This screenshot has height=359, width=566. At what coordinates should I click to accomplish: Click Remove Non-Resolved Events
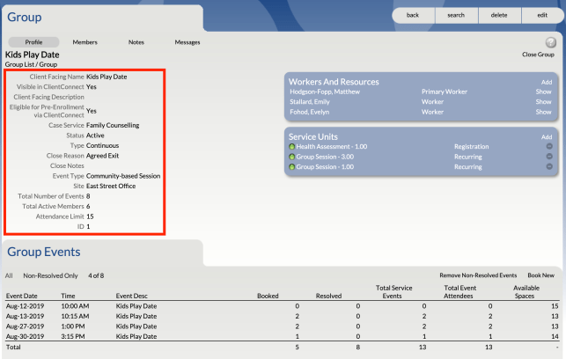pyautogui.click(x=478, y=275)
